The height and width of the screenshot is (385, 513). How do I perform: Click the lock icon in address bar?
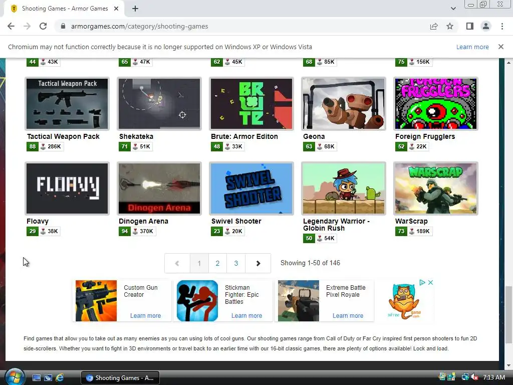click(x=63, y=26)
